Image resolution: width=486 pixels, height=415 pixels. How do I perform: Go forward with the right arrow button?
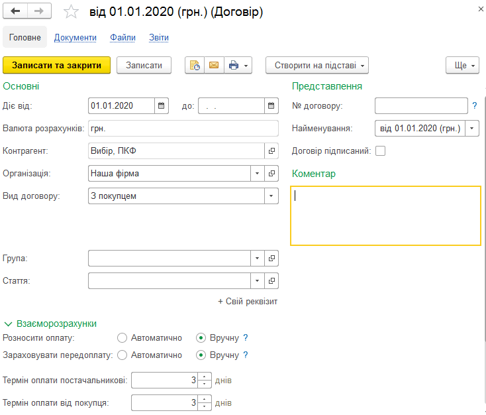pos(39,11)
